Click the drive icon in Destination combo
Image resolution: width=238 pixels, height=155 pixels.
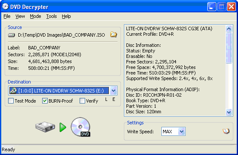click(x=13, y=91)
